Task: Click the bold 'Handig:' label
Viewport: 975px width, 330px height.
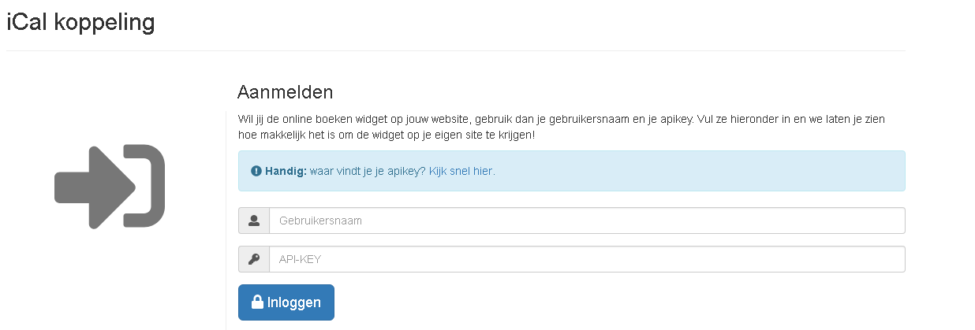Action: coord(286,171)
